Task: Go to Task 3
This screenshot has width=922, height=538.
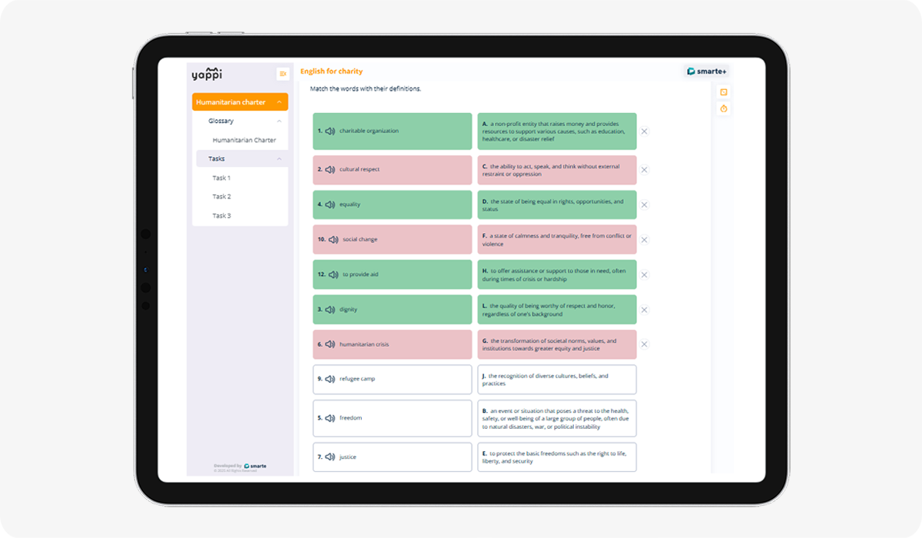Action: click(221, 216)
